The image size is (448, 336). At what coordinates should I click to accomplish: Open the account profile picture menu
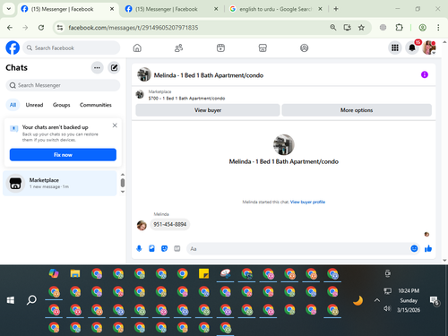429,47
